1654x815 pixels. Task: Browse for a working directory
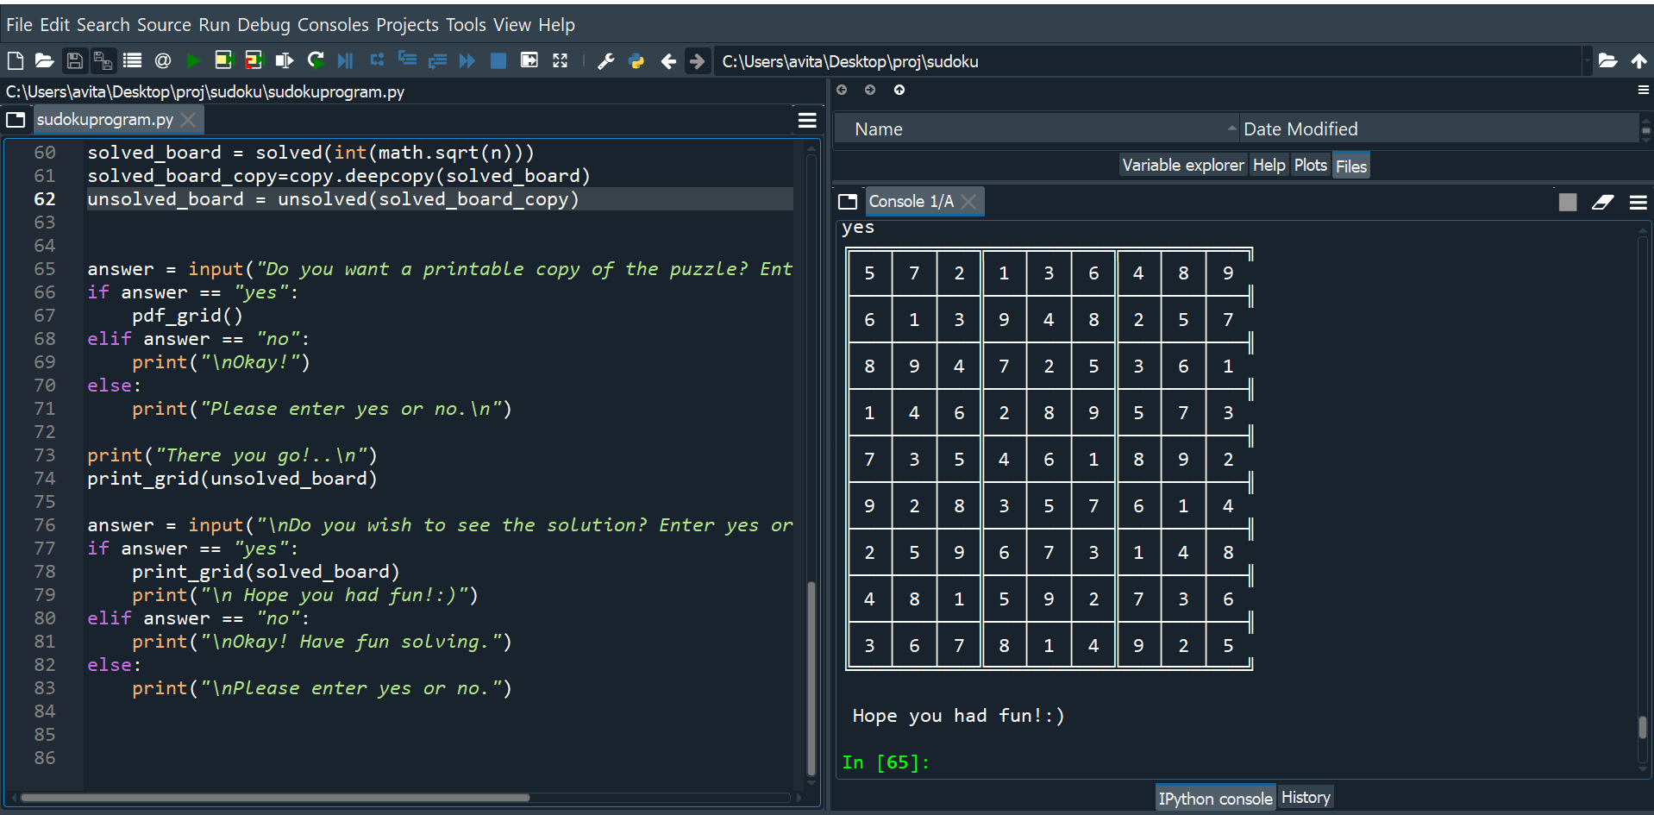[x=1607, y=60]
